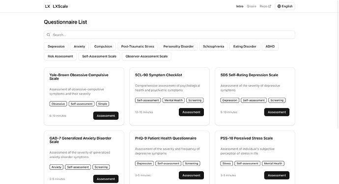Screen dimensions: 339x184
Task: Toggle the Anxiety filter chip
Action: [x=79, y=47]
